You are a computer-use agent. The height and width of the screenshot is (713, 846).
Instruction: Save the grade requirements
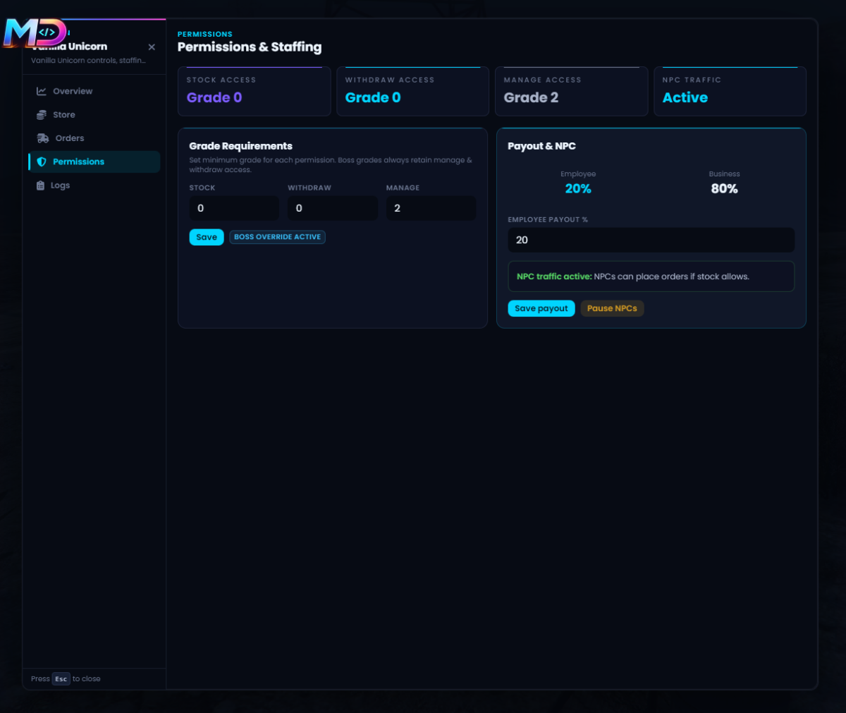tap(207, 237)
